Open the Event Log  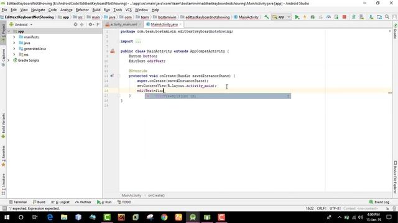coord(379,202)
